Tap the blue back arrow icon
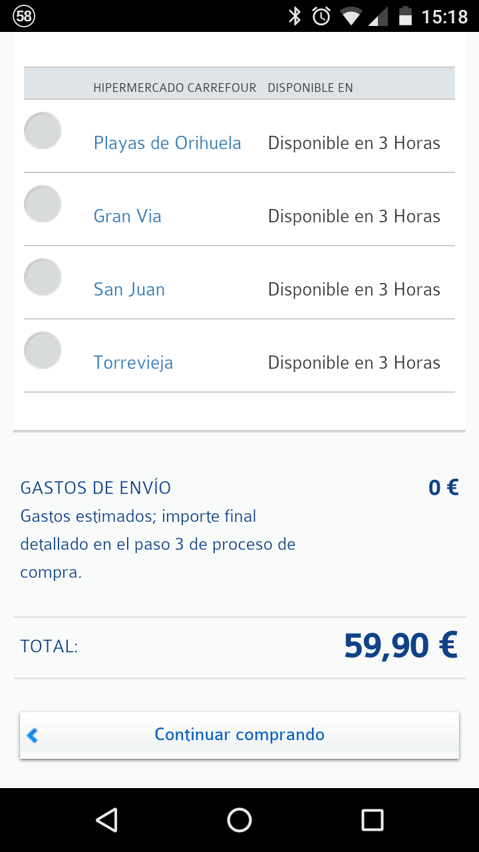 (x=32, y=735)
